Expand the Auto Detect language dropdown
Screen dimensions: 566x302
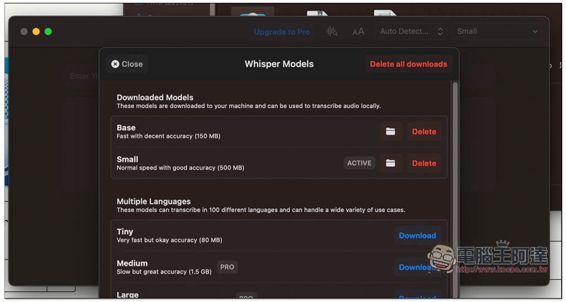(411, 32)
